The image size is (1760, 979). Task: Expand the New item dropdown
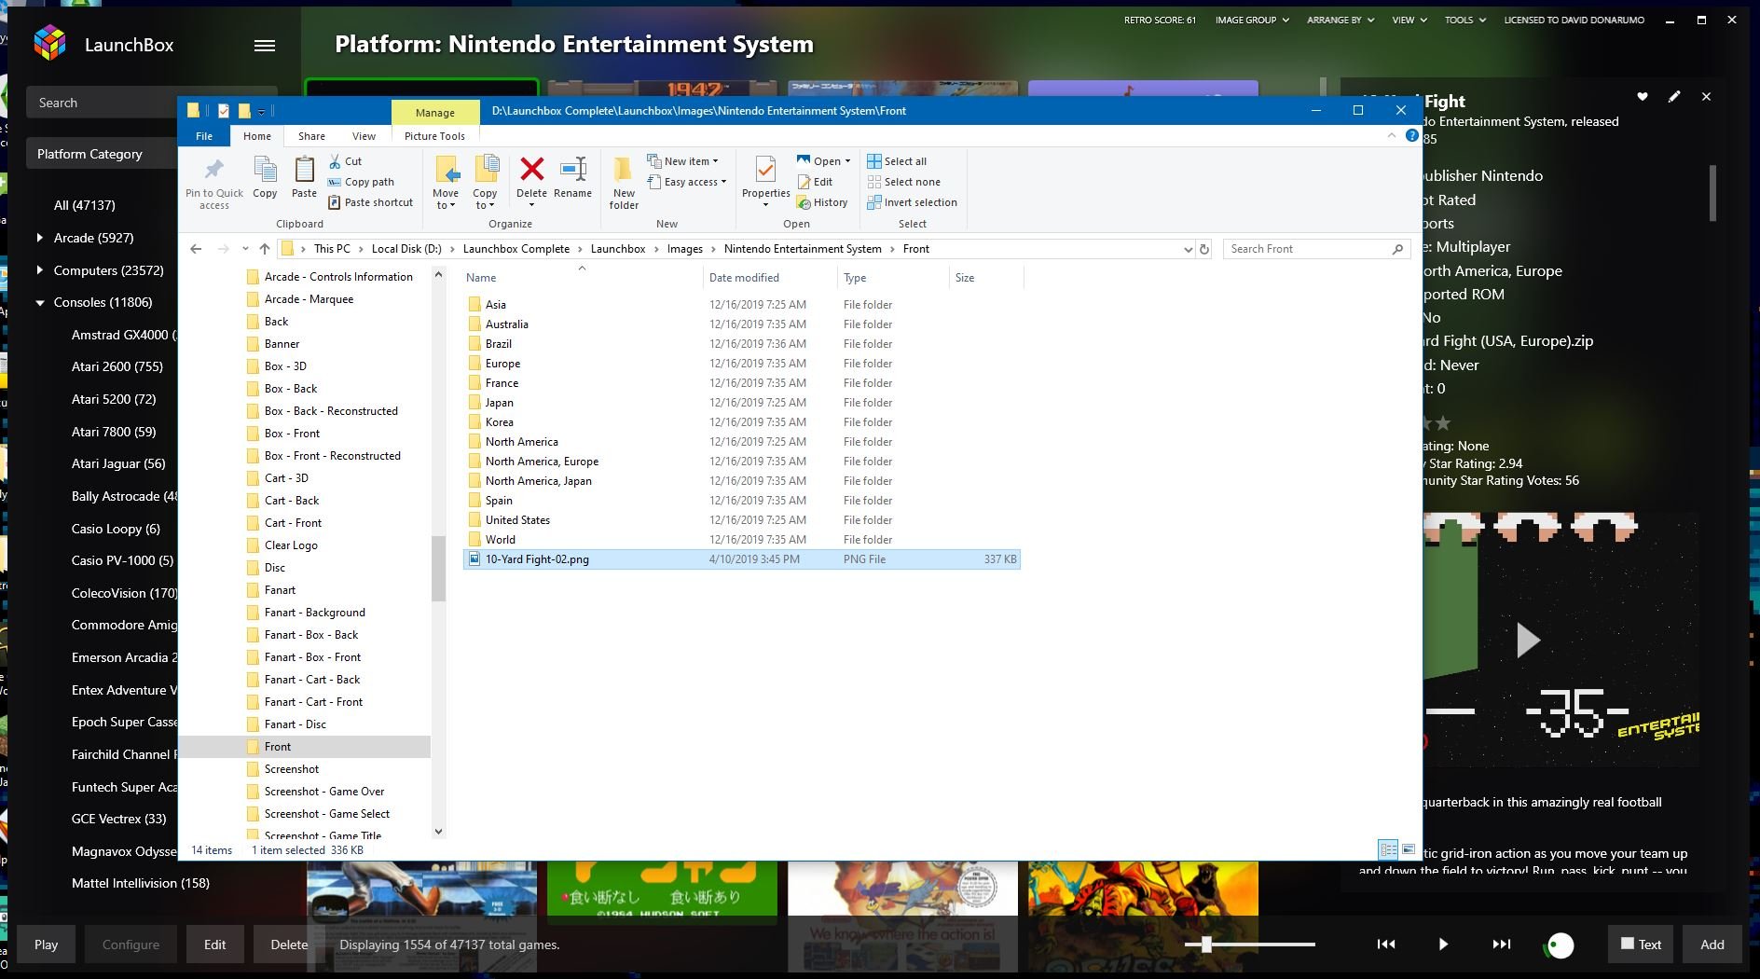point(683,161)
